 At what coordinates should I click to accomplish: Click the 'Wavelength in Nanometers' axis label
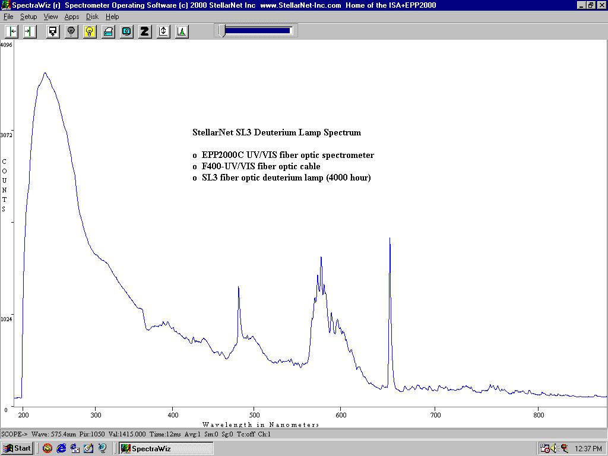coord(261,425)
